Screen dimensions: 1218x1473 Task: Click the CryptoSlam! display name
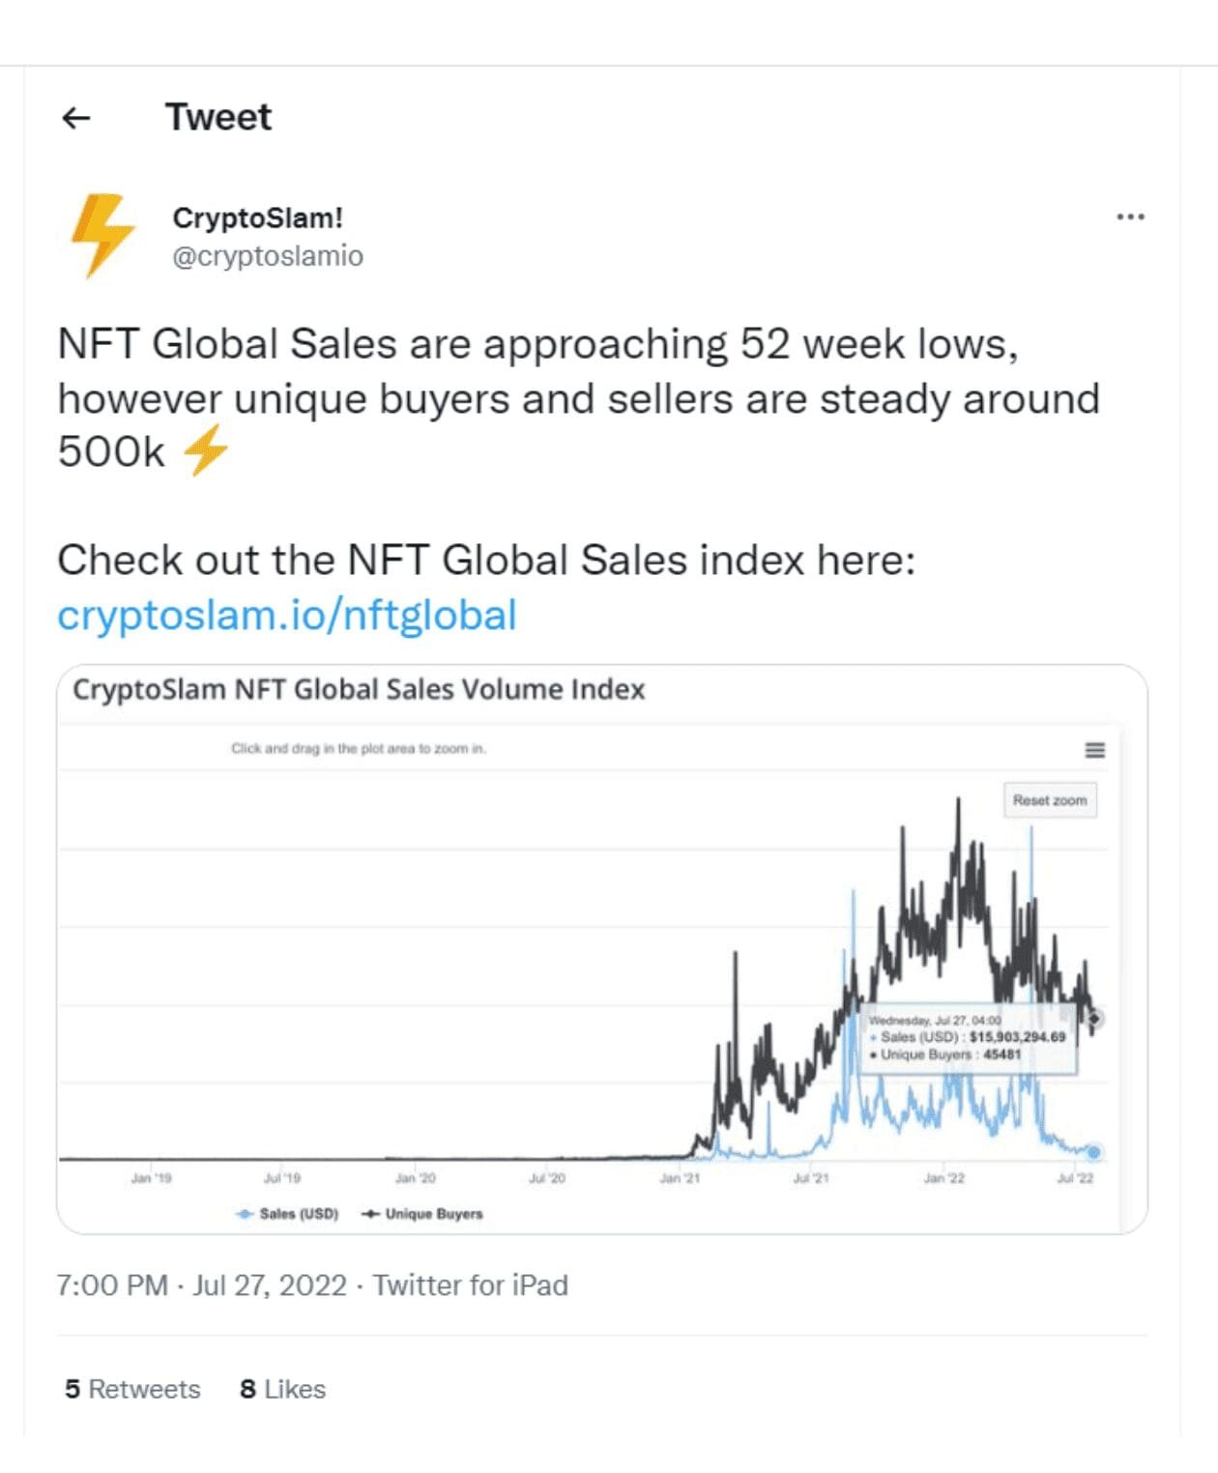(x=257, y=217)
